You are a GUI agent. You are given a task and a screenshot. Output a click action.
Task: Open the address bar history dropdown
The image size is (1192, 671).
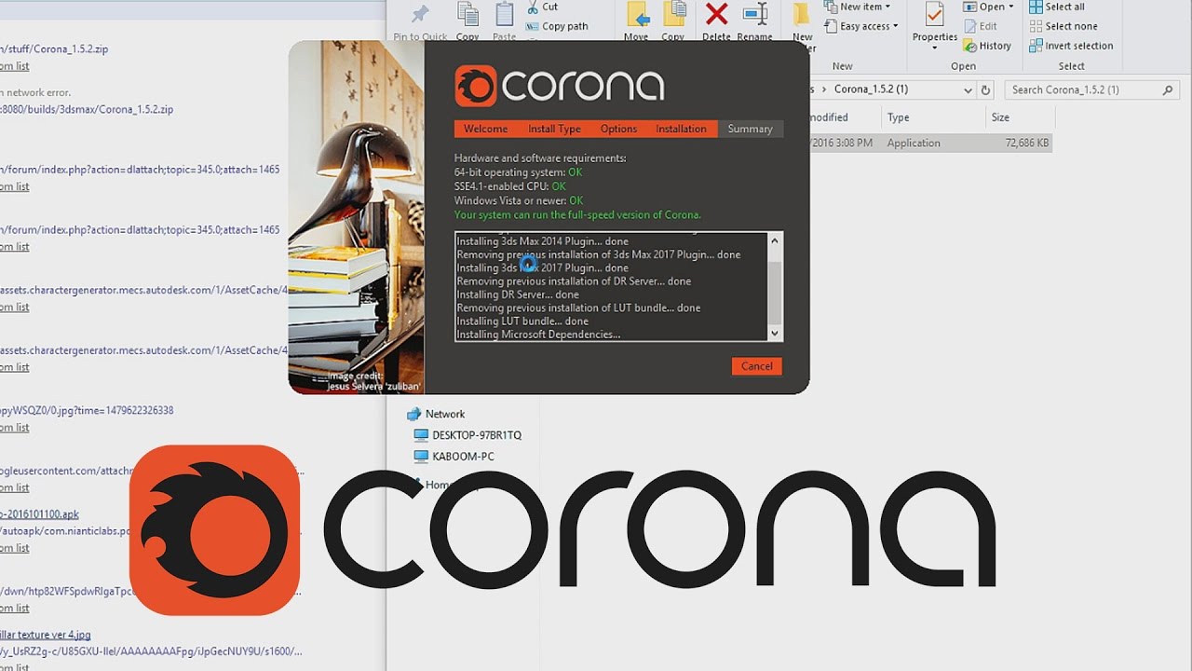pyautogui.click(x=968, y=89)
